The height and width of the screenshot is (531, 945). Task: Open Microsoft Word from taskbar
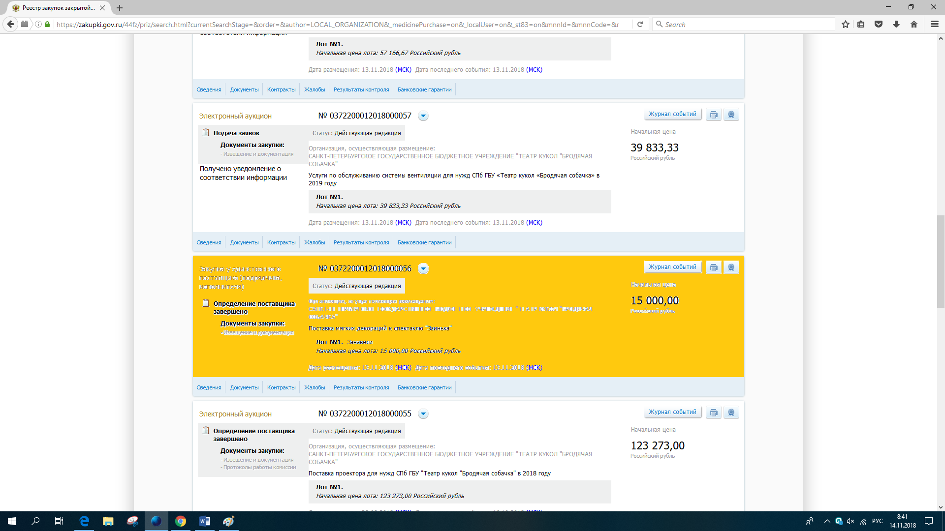pos(205,521)
